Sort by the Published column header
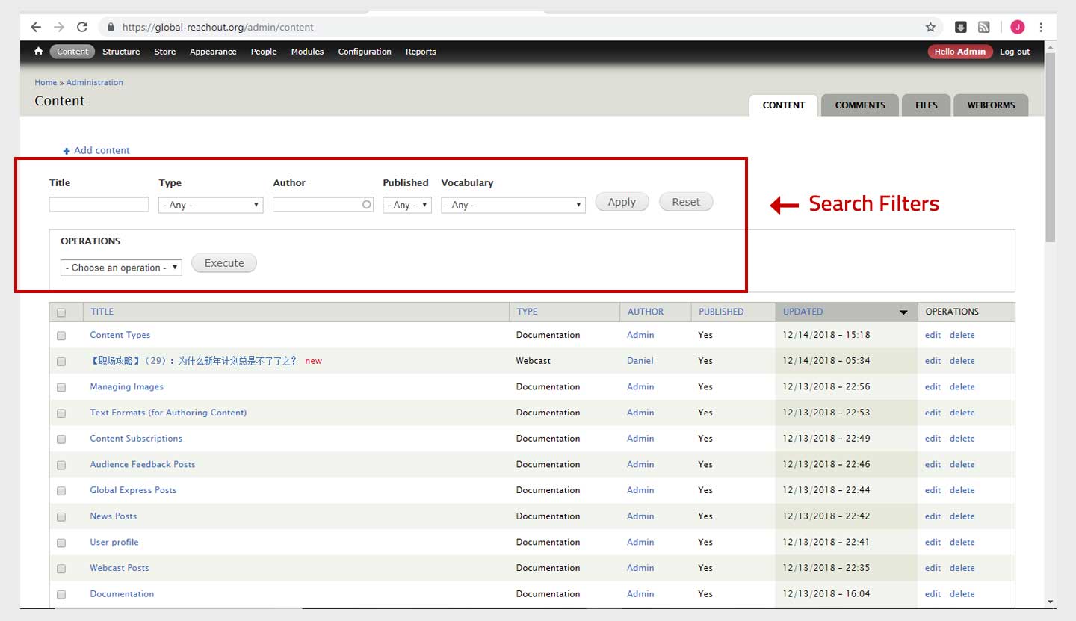The height and width of the screenshot is (621, 1076). pyautogui.click(x=721, y=312)
